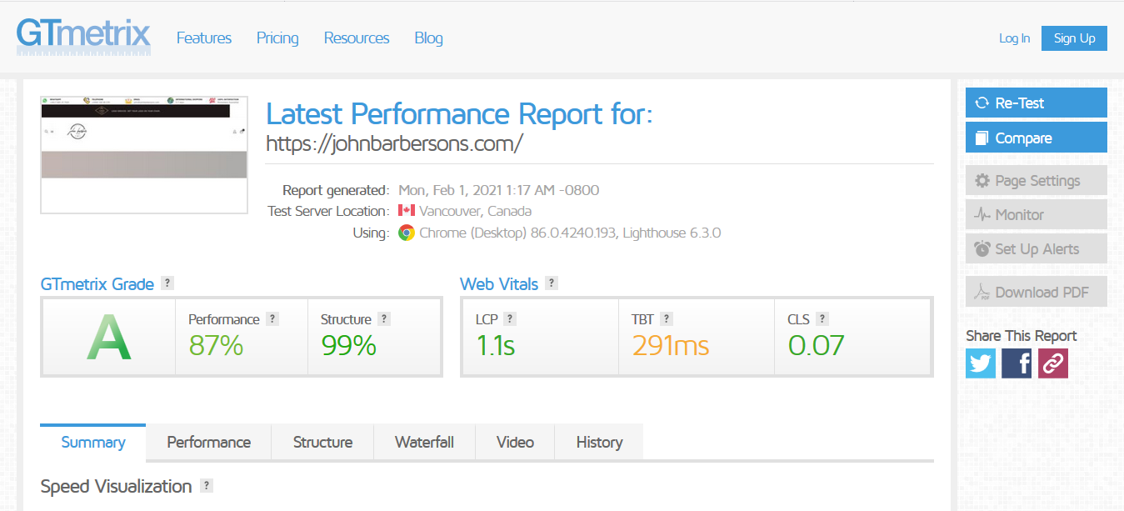
Task: Share report on Facebook
Action: point(1017,363)
